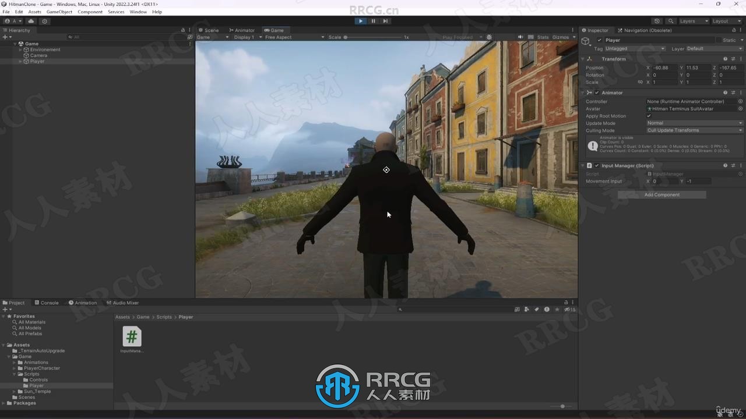Expand the Animations folder in Project

click(x=15, y=363)
